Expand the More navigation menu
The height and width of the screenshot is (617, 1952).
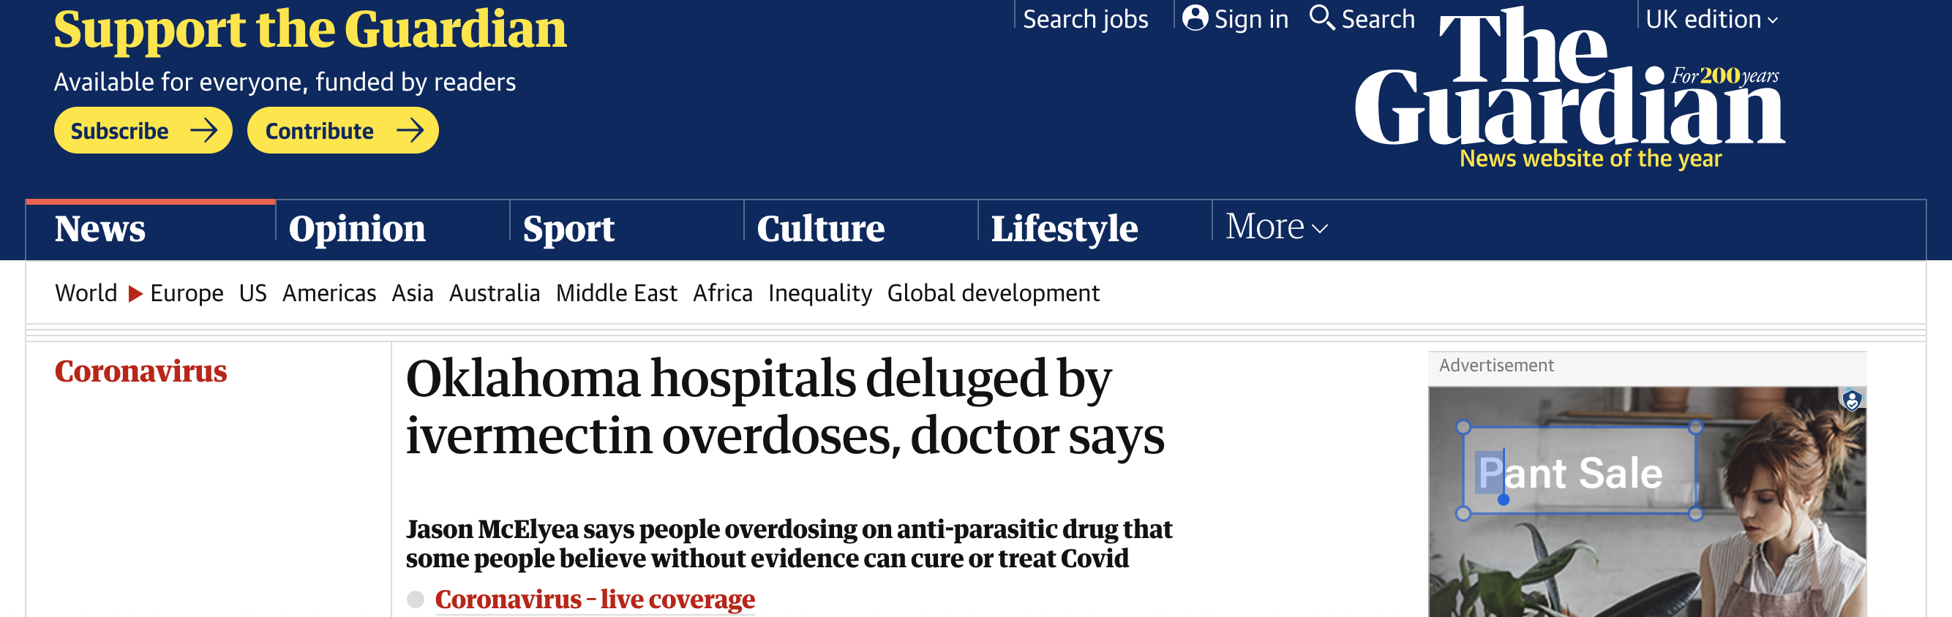click(x=1276, y=227)
